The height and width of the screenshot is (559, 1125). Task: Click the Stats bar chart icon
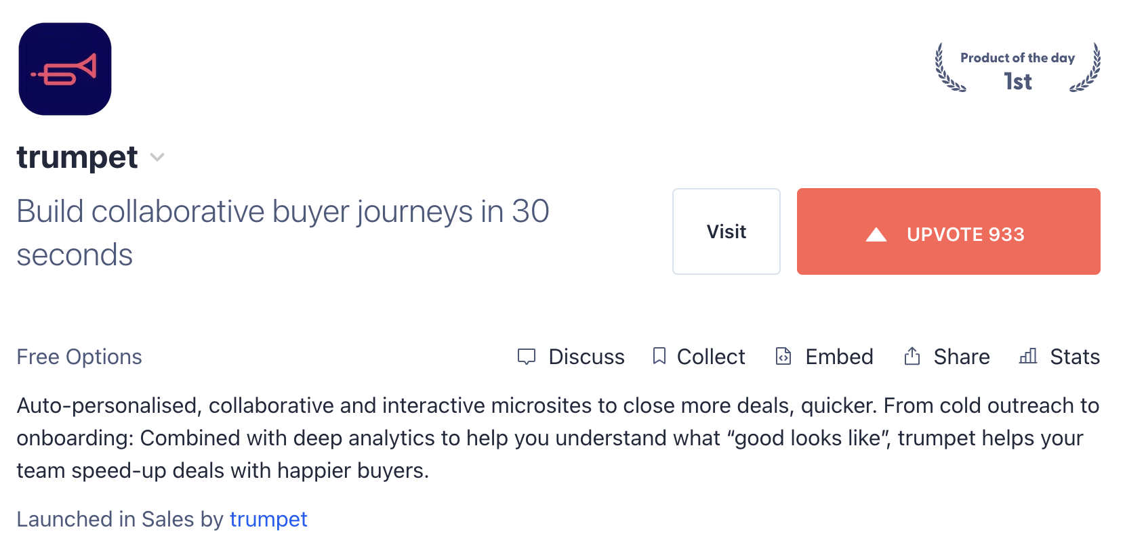click(x=1028, y=356)
